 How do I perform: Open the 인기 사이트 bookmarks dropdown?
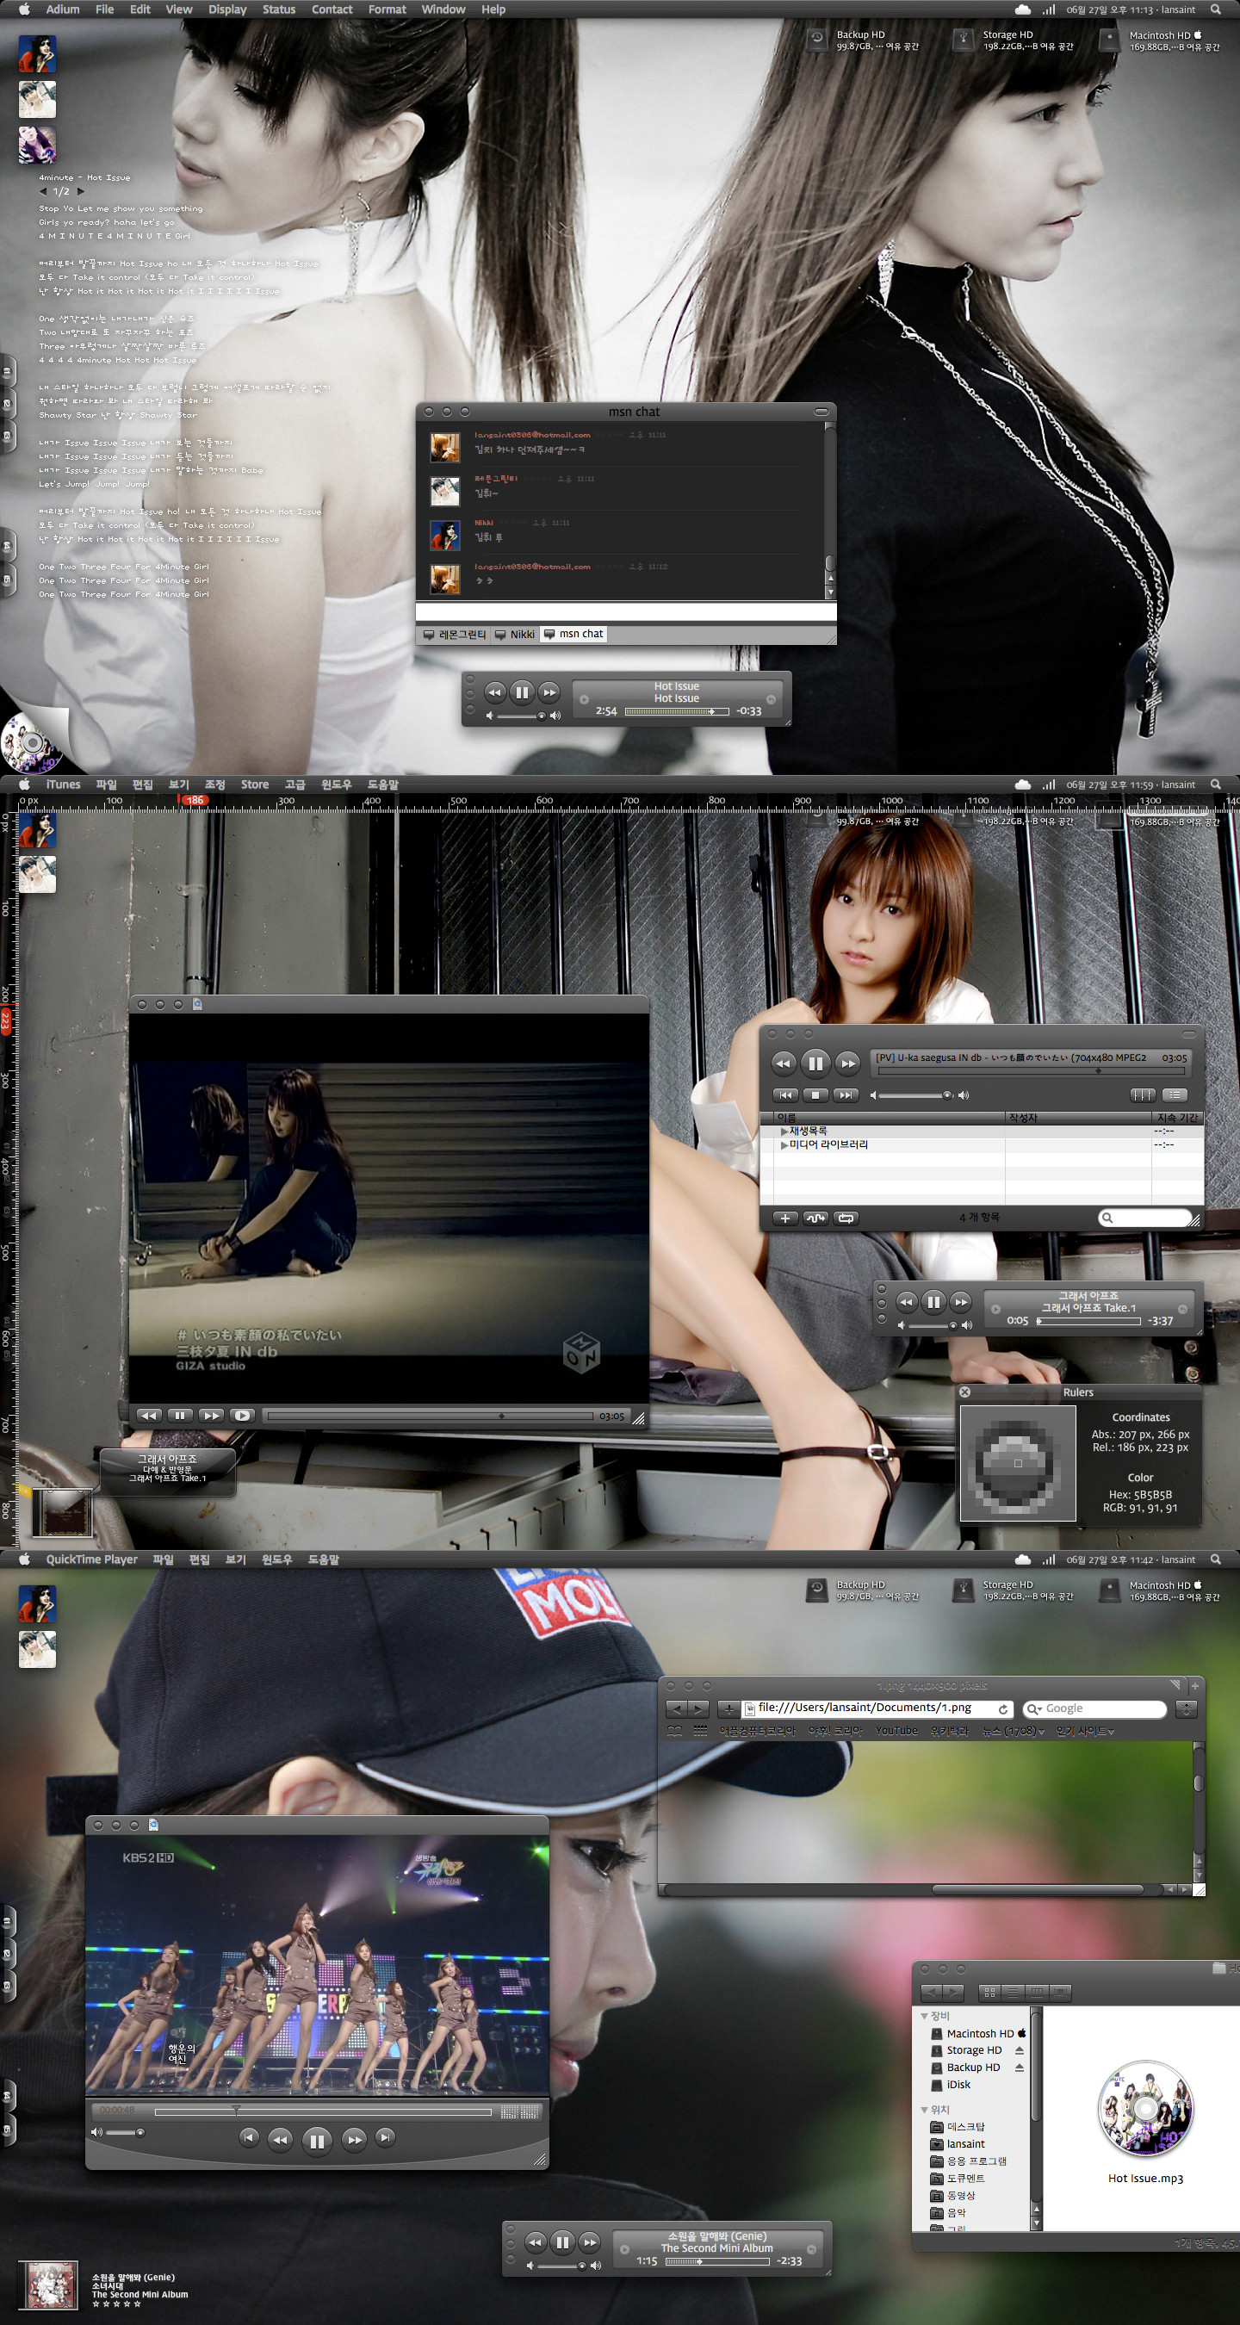tap(1086, 1730)
